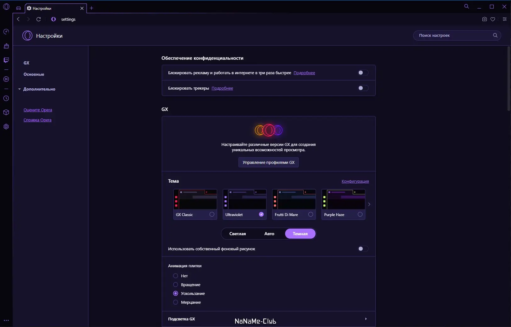Show History via clock icon
This screenshot has width=511, height=327.
(6, 98)
